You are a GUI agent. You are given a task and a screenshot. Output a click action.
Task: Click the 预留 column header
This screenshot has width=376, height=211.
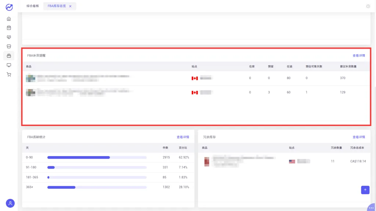click(271, 67)
